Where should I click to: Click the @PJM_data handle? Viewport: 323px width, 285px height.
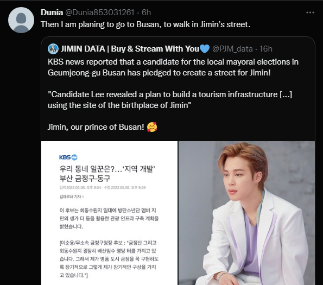pos(232,49)
